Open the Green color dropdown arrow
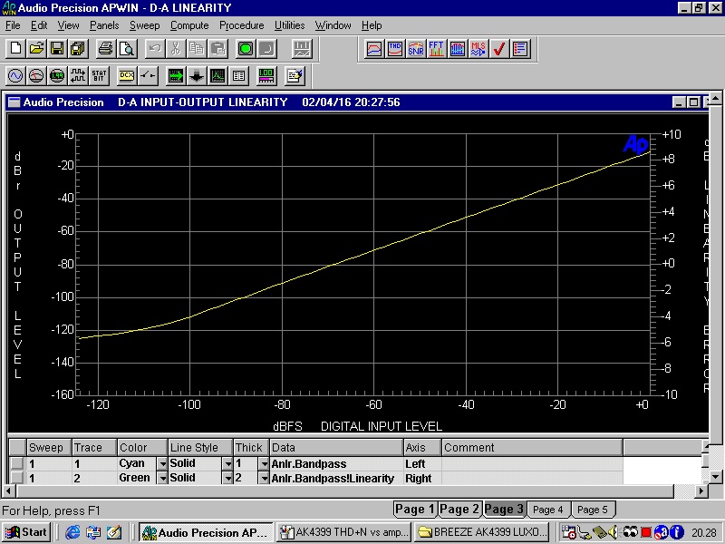725x544 pixels. coord(162,478)
